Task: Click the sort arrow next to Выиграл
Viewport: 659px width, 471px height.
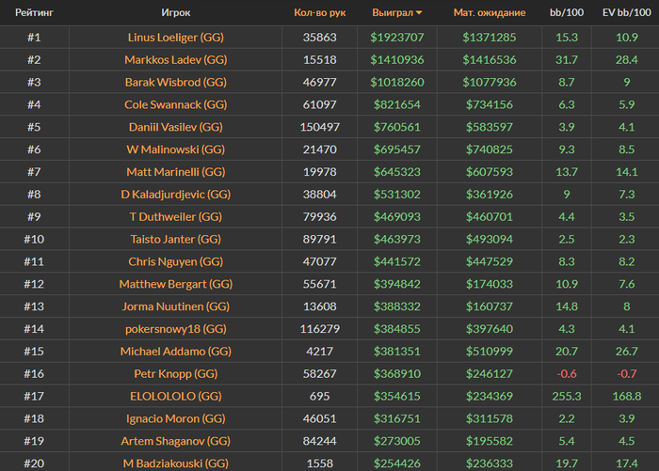Action: click(x=419, y=13)
